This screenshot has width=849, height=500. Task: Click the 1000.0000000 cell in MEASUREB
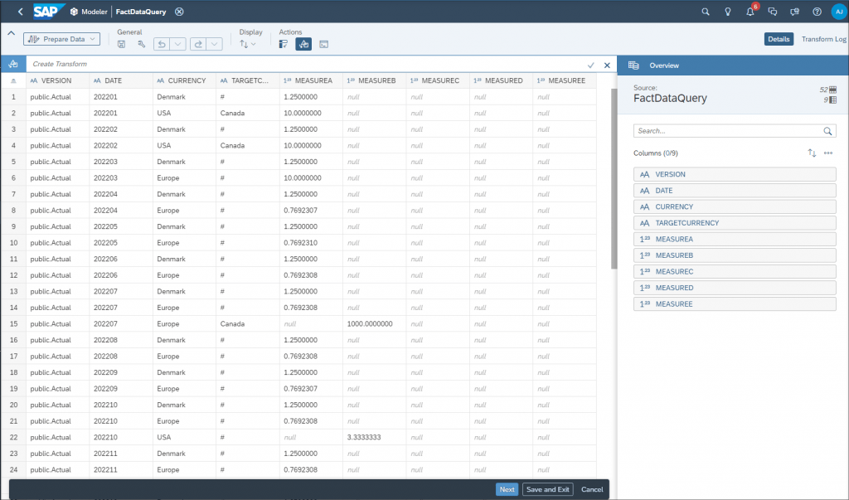(374, 324)
